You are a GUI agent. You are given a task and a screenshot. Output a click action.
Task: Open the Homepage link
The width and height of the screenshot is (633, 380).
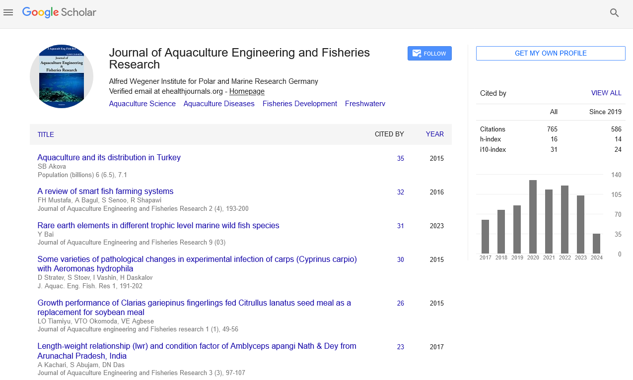coord(247,91)
